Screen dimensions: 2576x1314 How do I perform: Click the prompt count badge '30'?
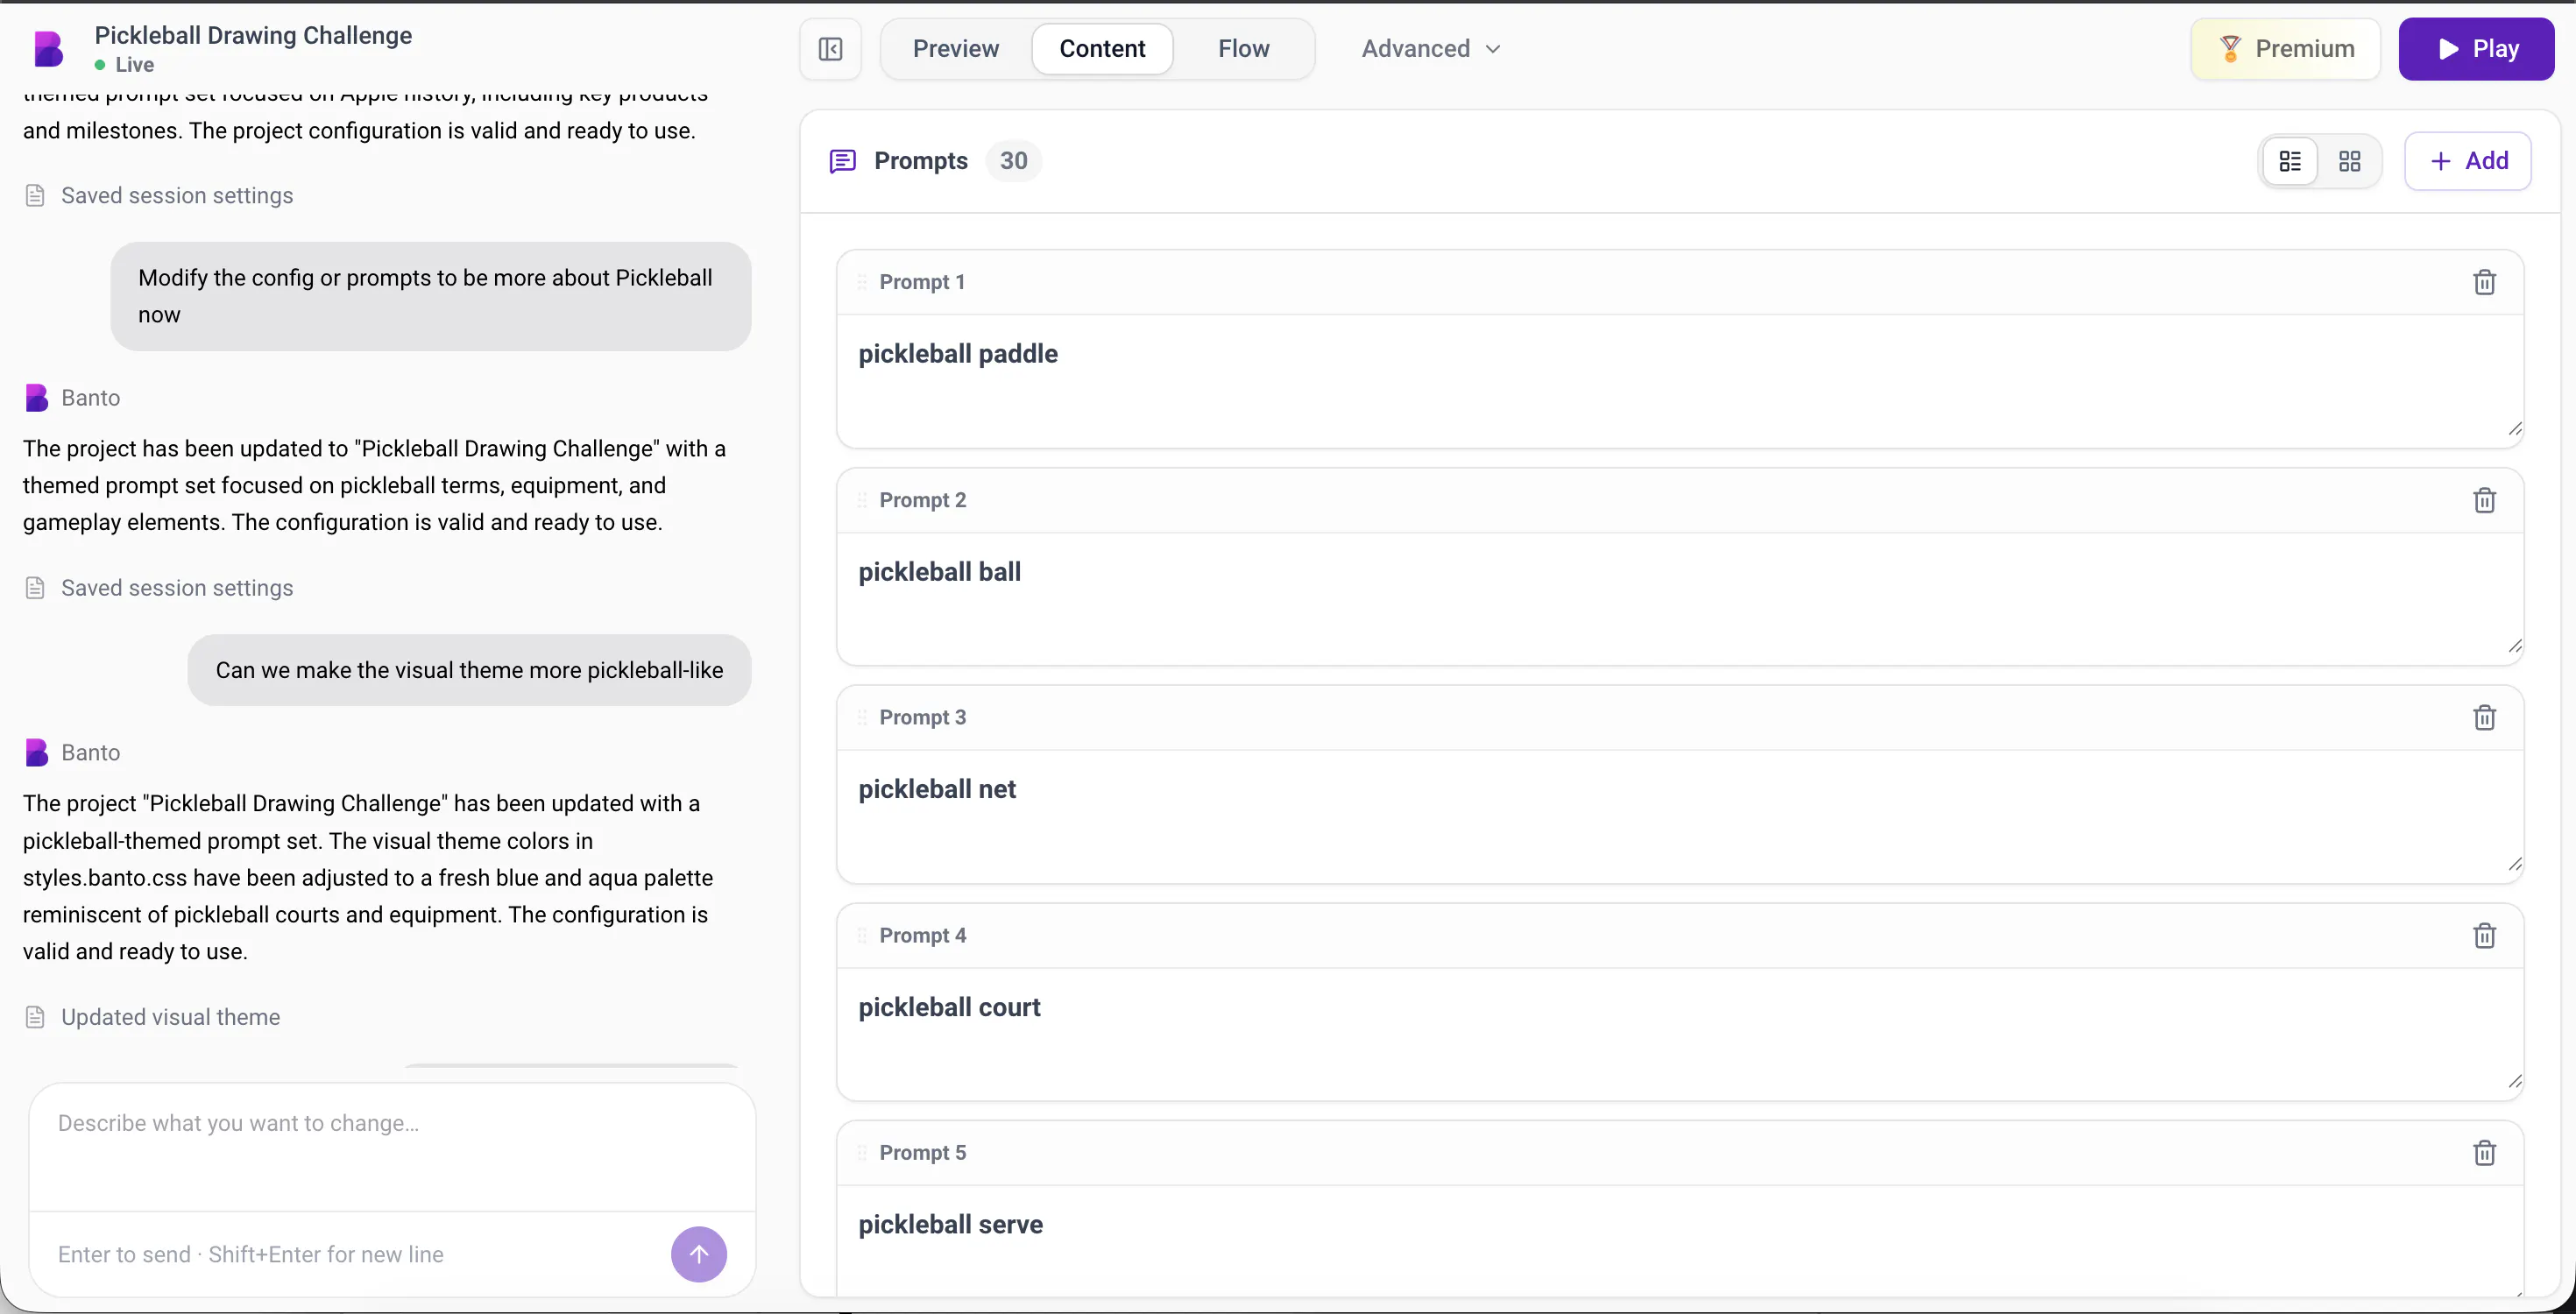1013,161
